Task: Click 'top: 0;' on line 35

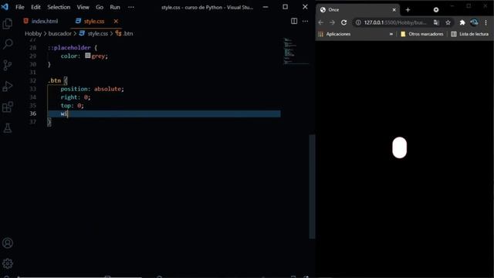Action: pyautogui.click(x=72, y=106)
